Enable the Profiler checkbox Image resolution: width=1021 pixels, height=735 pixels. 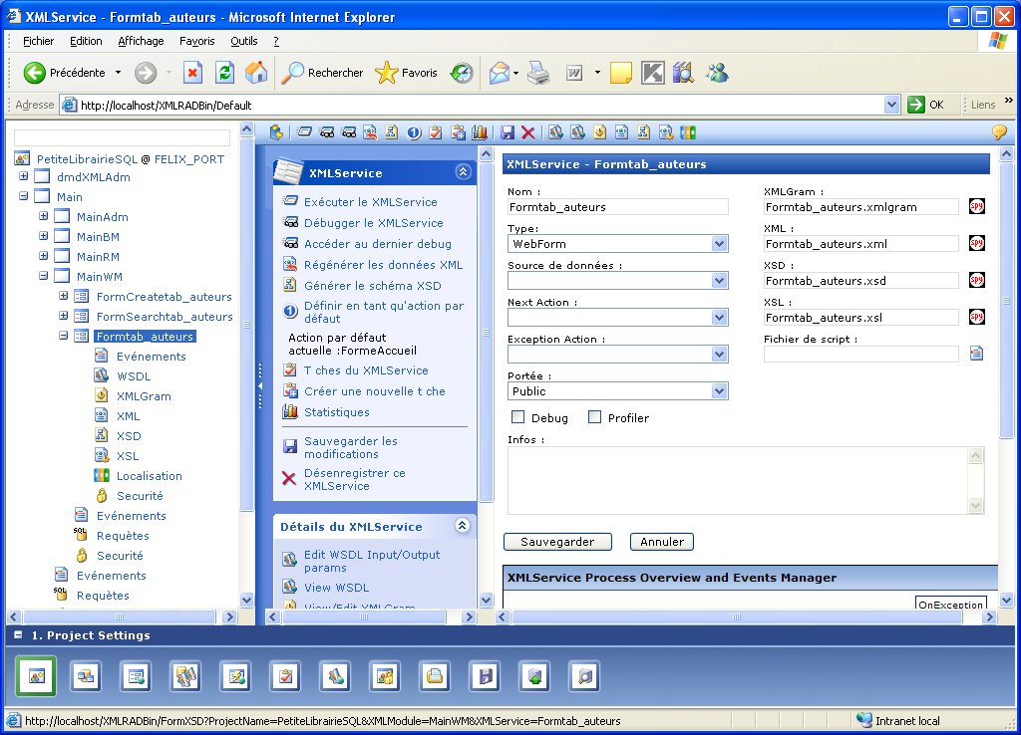point(595,417)
